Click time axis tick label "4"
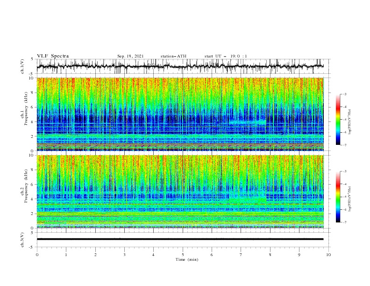The width and height of the screenshot is (370, 286). [x=153, y=255]
